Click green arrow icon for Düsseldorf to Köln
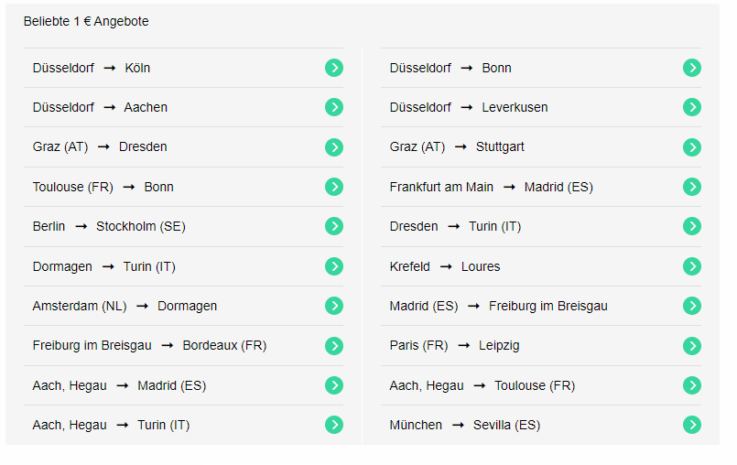The height and width of the screenshot is (465, 737). point(334,68)
